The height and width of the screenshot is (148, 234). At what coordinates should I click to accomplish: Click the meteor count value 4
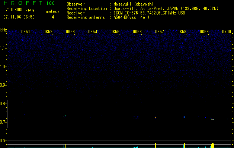coord(53,17)
